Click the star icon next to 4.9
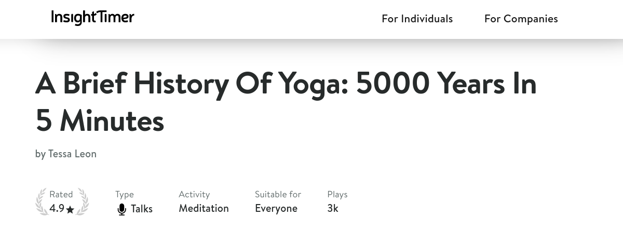The image size is (623, 230). click(71, 210)
